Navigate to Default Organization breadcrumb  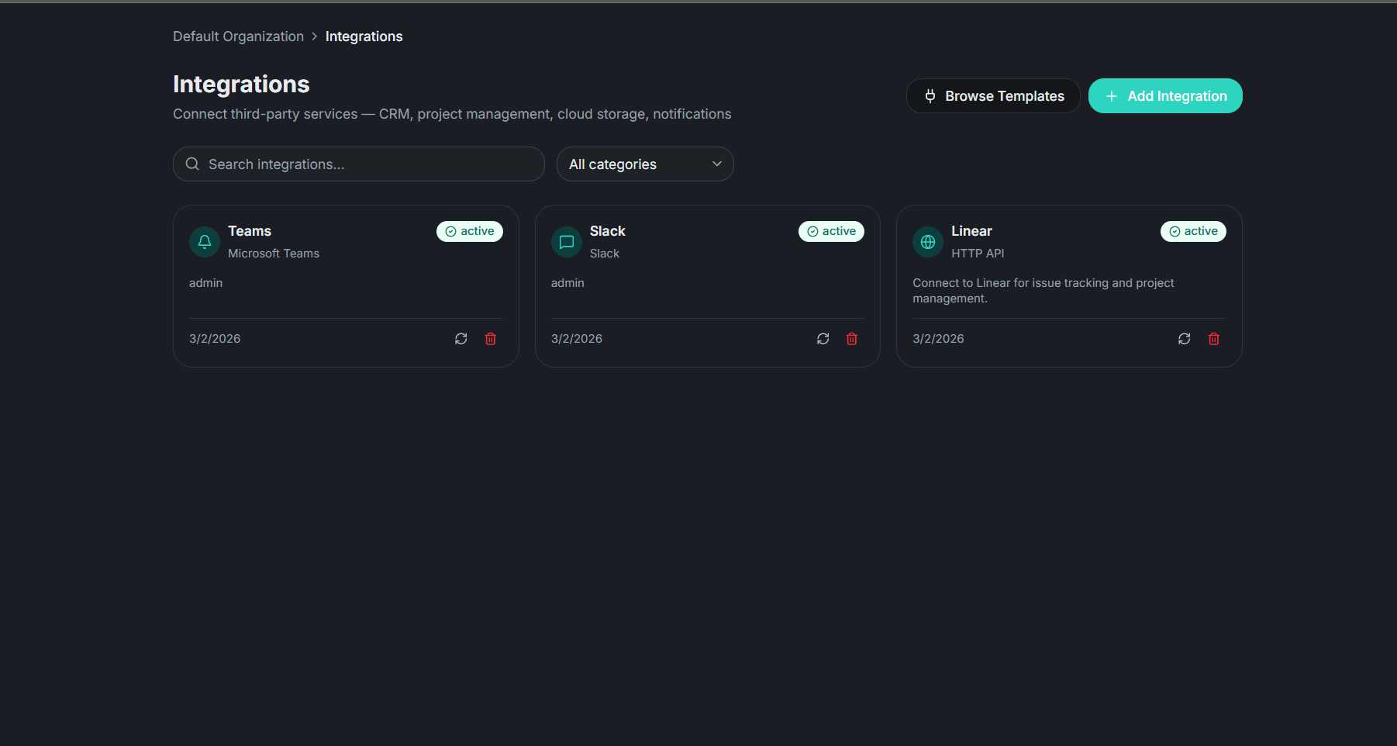[x=238, y=36]
